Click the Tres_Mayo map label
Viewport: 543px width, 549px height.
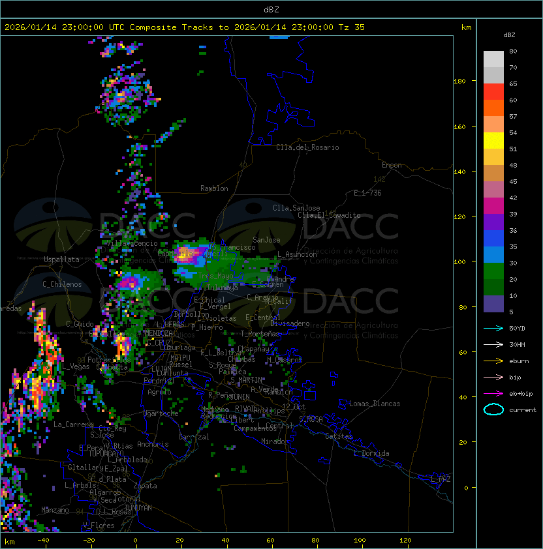tap(215, 276)
